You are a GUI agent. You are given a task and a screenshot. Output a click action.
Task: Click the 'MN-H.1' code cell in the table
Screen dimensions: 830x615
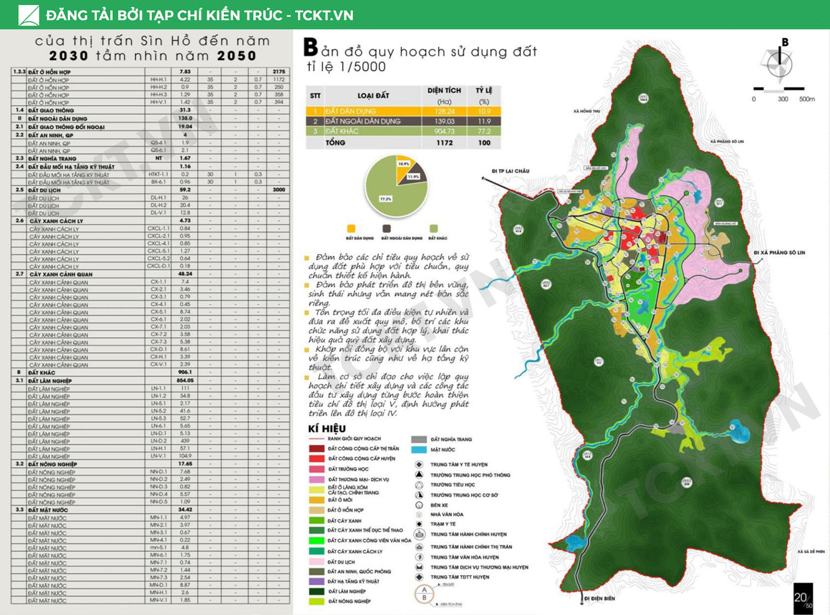coord(158,592)
